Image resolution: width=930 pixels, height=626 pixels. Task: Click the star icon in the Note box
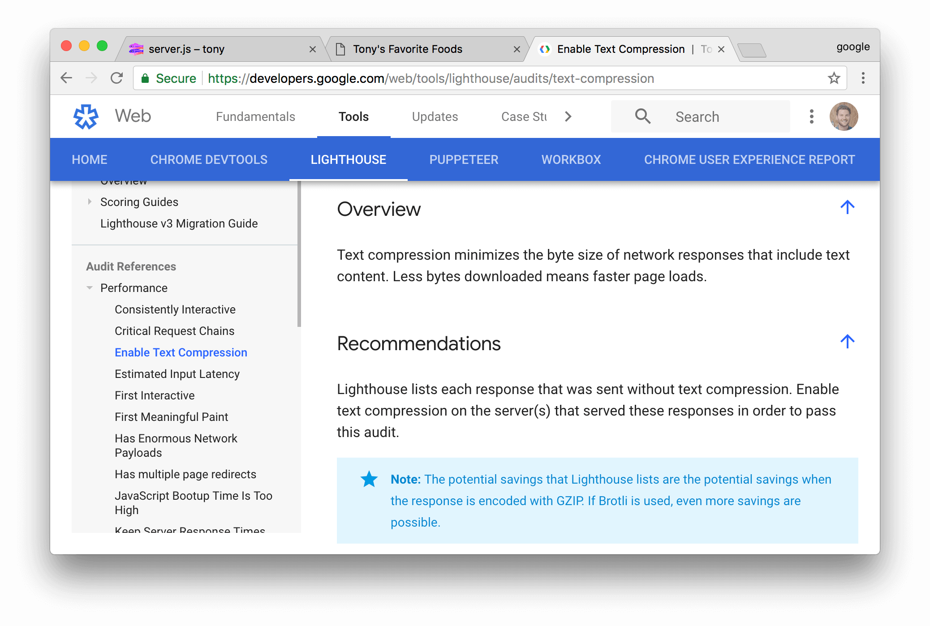[368, 479]
